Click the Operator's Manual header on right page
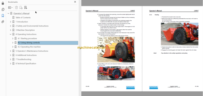This screenshot has width=203, height=96. coord(155,11)
